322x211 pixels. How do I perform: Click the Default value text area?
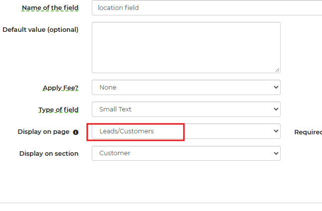coord(186,48)
